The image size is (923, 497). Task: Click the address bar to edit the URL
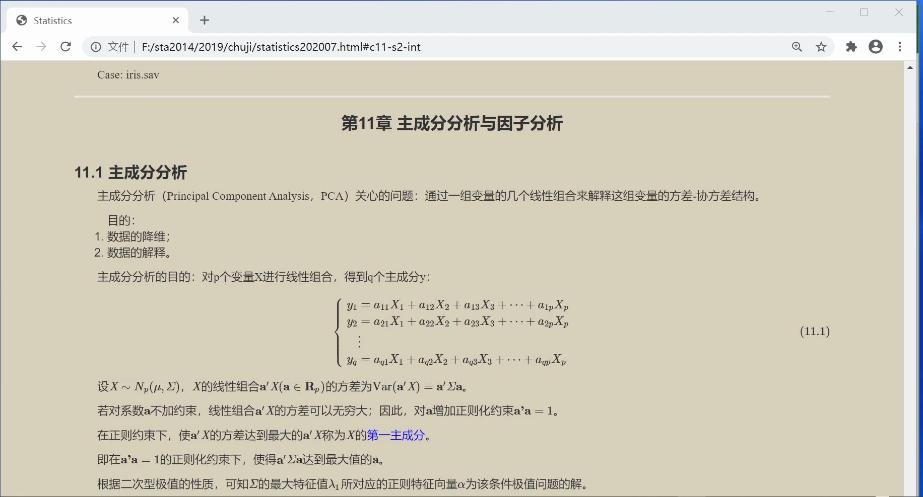[x=353, y=46]
